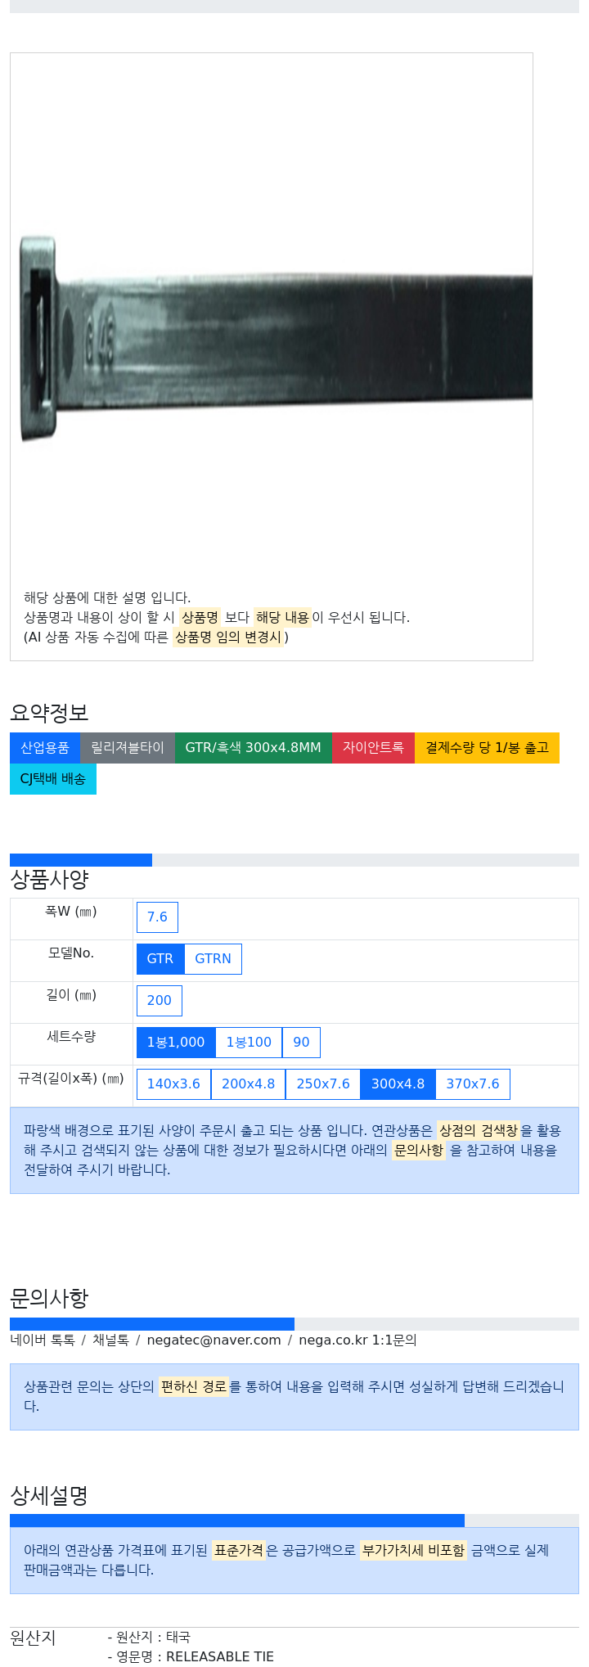
Task: Click the 200 length value button
Action: [x=160, y=1001]
